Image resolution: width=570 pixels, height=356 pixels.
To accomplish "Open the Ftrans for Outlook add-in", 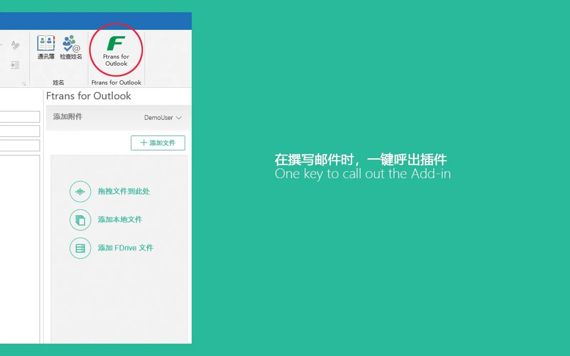I will point(116,51).
